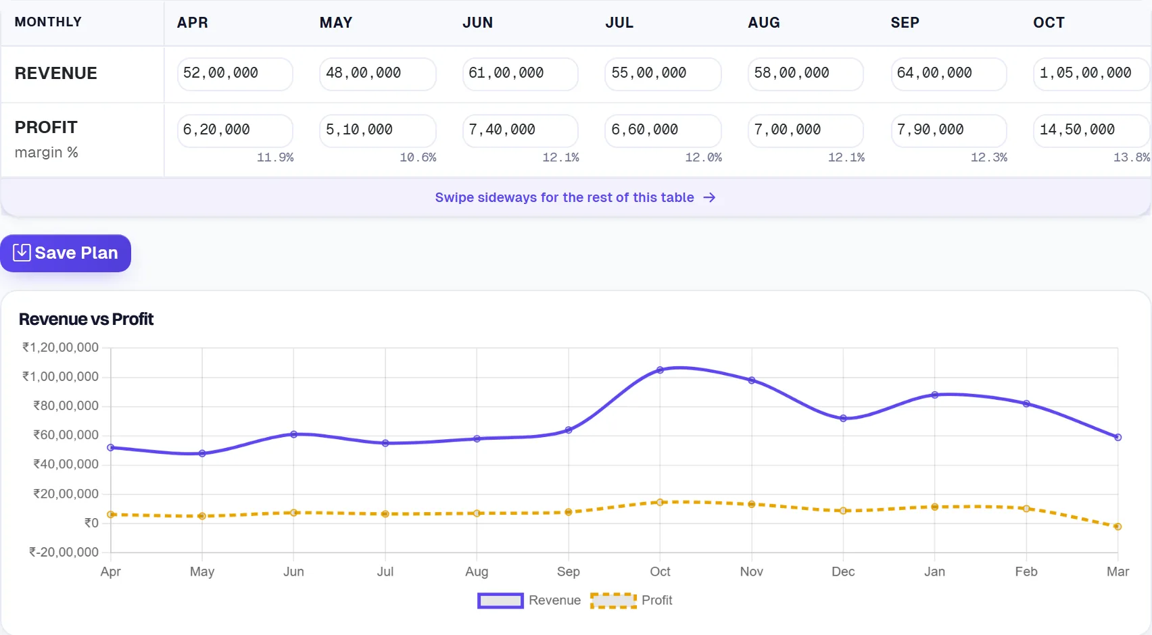This screenshot has width=1152, height=635.
Task: Click the Jan revenue data point on chart
Action: coord(935,395)
